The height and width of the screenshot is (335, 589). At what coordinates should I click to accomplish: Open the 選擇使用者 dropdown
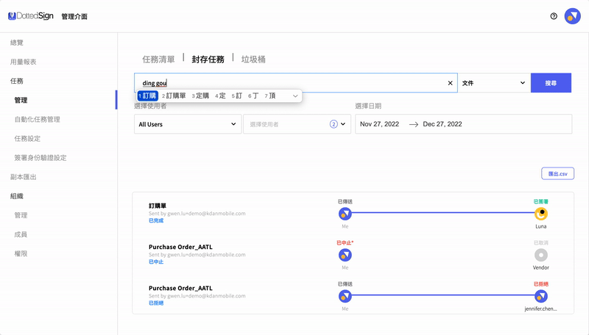297,124
